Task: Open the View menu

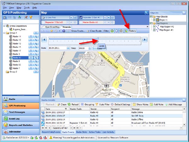Action: coord(12,8)
